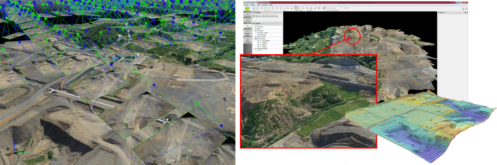Toggle the Triangle Meshes layer checkbox
Viewport: 497px width, 165px height.
256,48
